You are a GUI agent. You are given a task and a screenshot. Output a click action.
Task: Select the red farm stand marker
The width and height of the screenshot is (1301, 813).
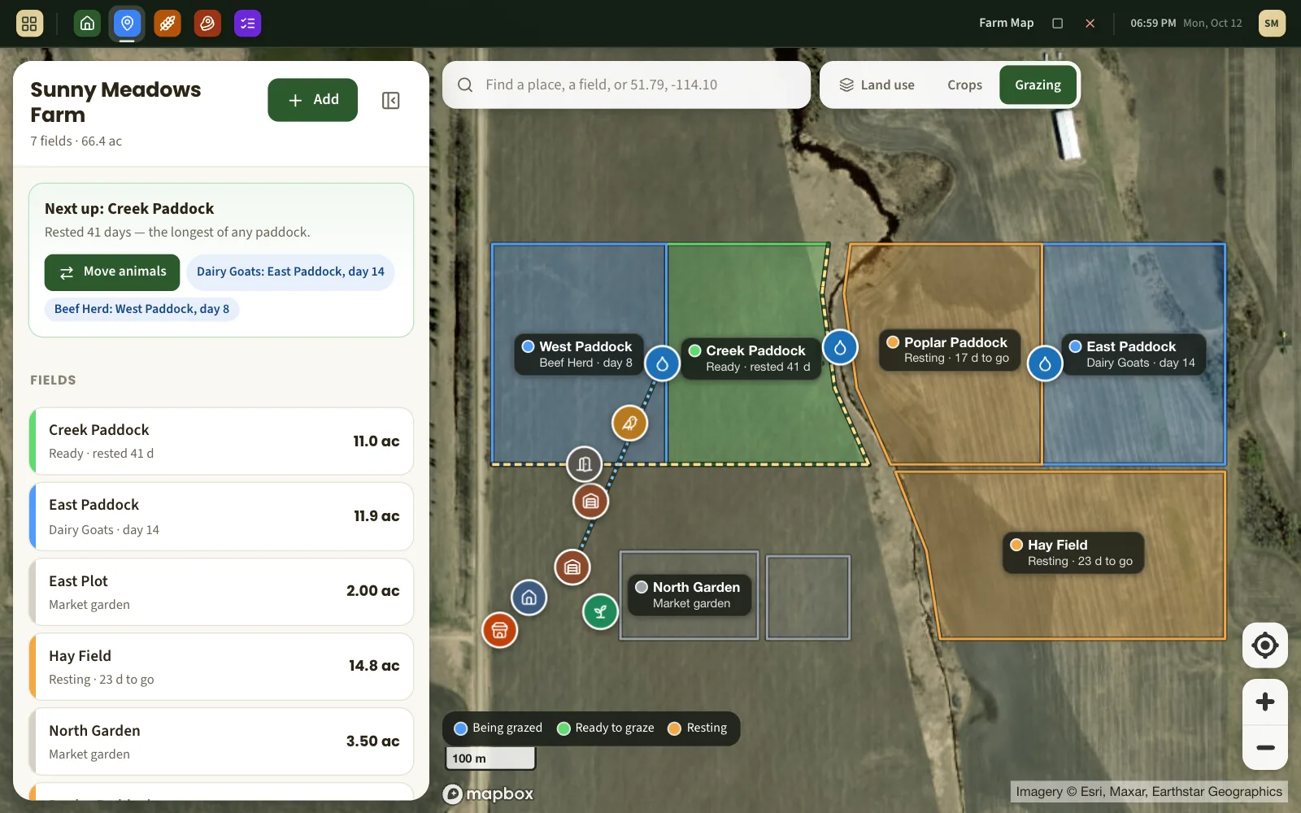click(x=500, y=630)
